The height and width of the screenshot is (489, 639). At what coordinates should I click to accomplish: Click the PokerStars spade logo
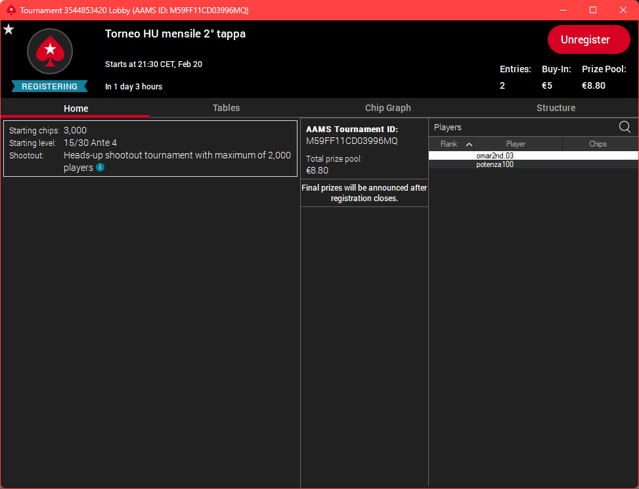pyautogui.click(x=50, y=51)
